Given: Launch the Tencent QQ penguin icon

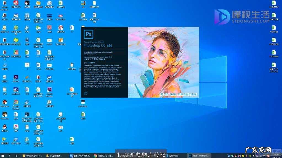Looking at the screenshot, I should pos(4,127).
